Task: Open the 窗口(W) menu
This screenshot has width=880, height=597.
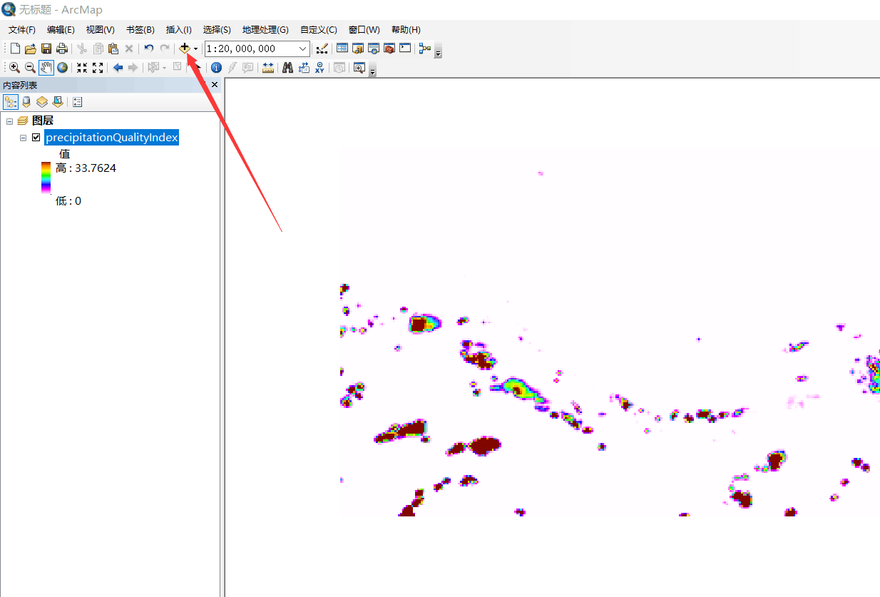Action: pyautogui.click(x=364, y=29)
